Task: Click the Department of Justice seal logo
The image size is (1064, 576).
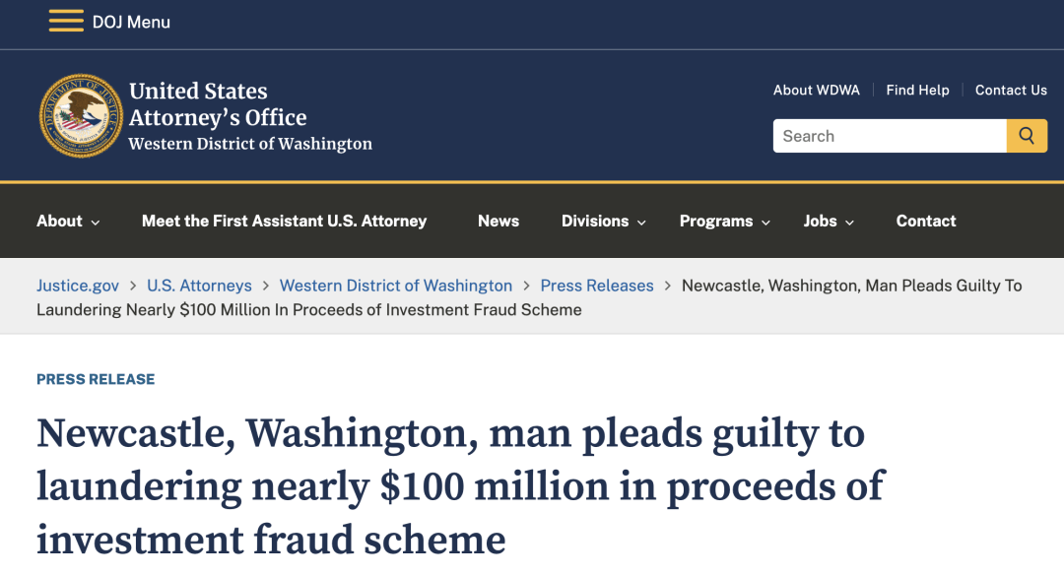Action: (x=81, y=116)
